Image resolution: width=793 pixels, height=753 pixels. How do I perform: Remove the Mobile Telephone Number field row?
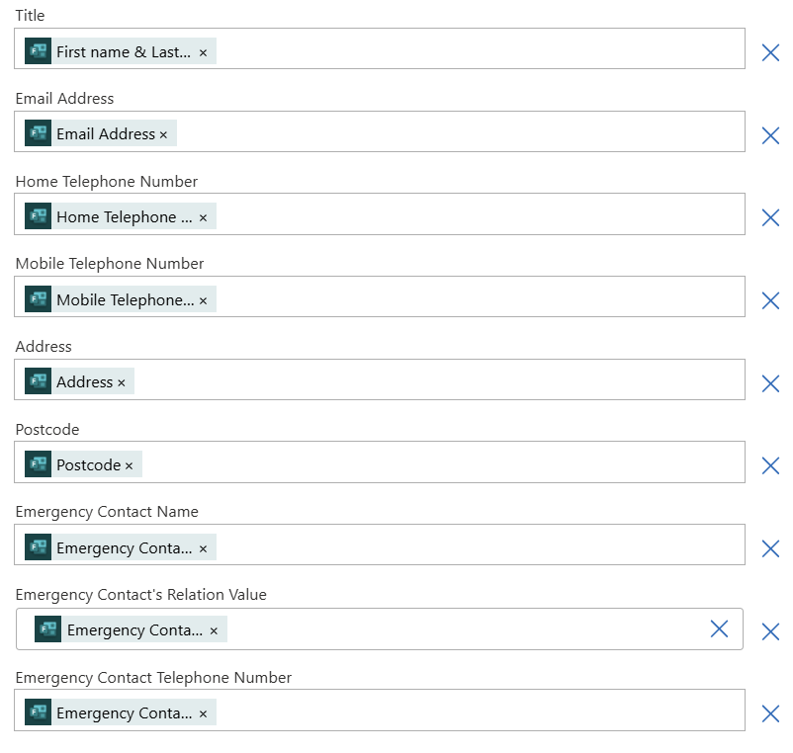click(x=770, y=301)
